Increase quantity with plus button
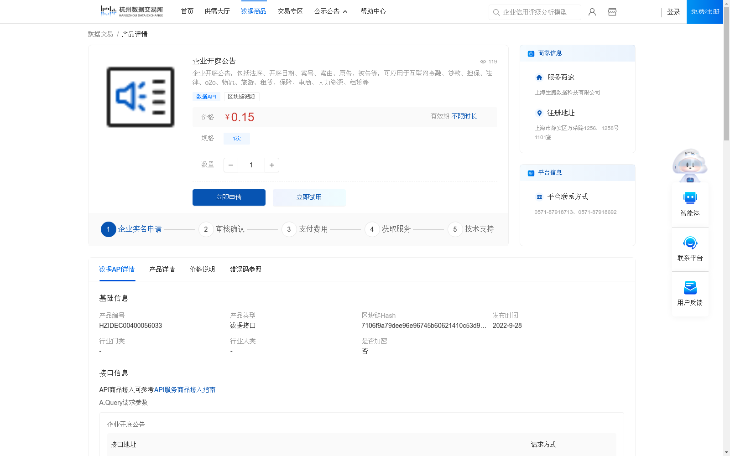This screenshot has width=730, height=456. point(272,165)
